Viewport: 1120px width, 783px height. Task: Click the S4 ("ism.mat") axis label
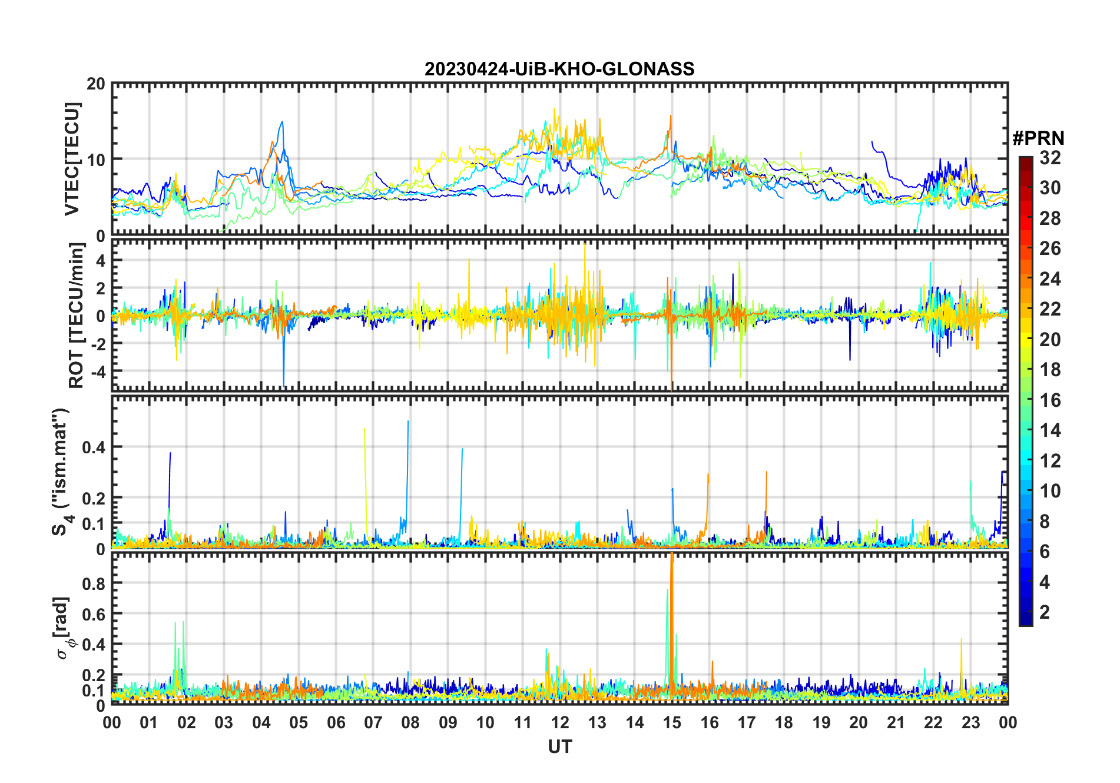[62, 472]
